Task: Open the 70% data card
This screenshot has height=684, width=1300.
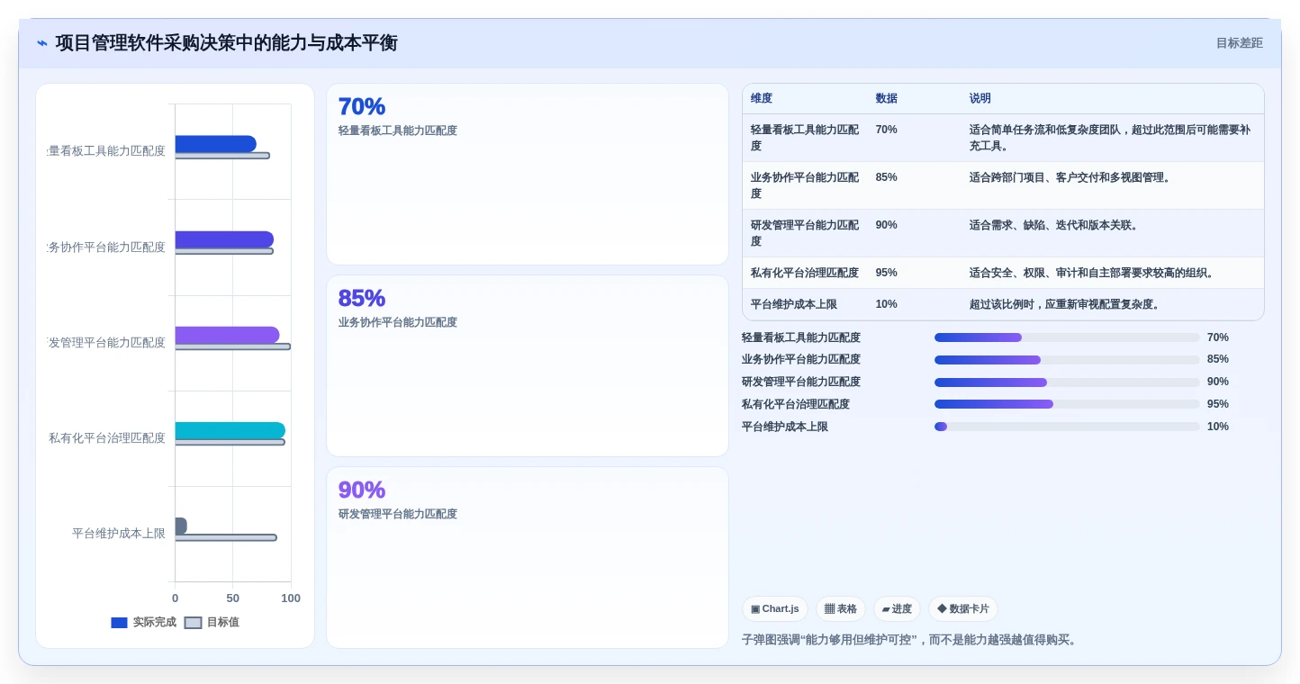Action: tap(527, 175)
